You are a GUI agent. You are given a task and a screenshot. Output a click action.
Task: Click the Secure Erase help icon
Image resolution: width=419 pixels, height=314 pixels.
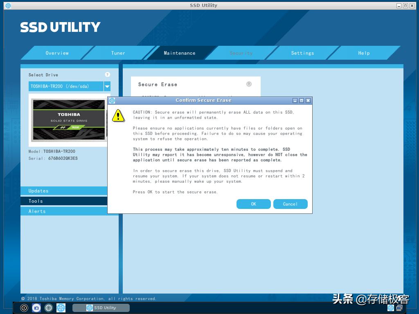click(249, 84)
